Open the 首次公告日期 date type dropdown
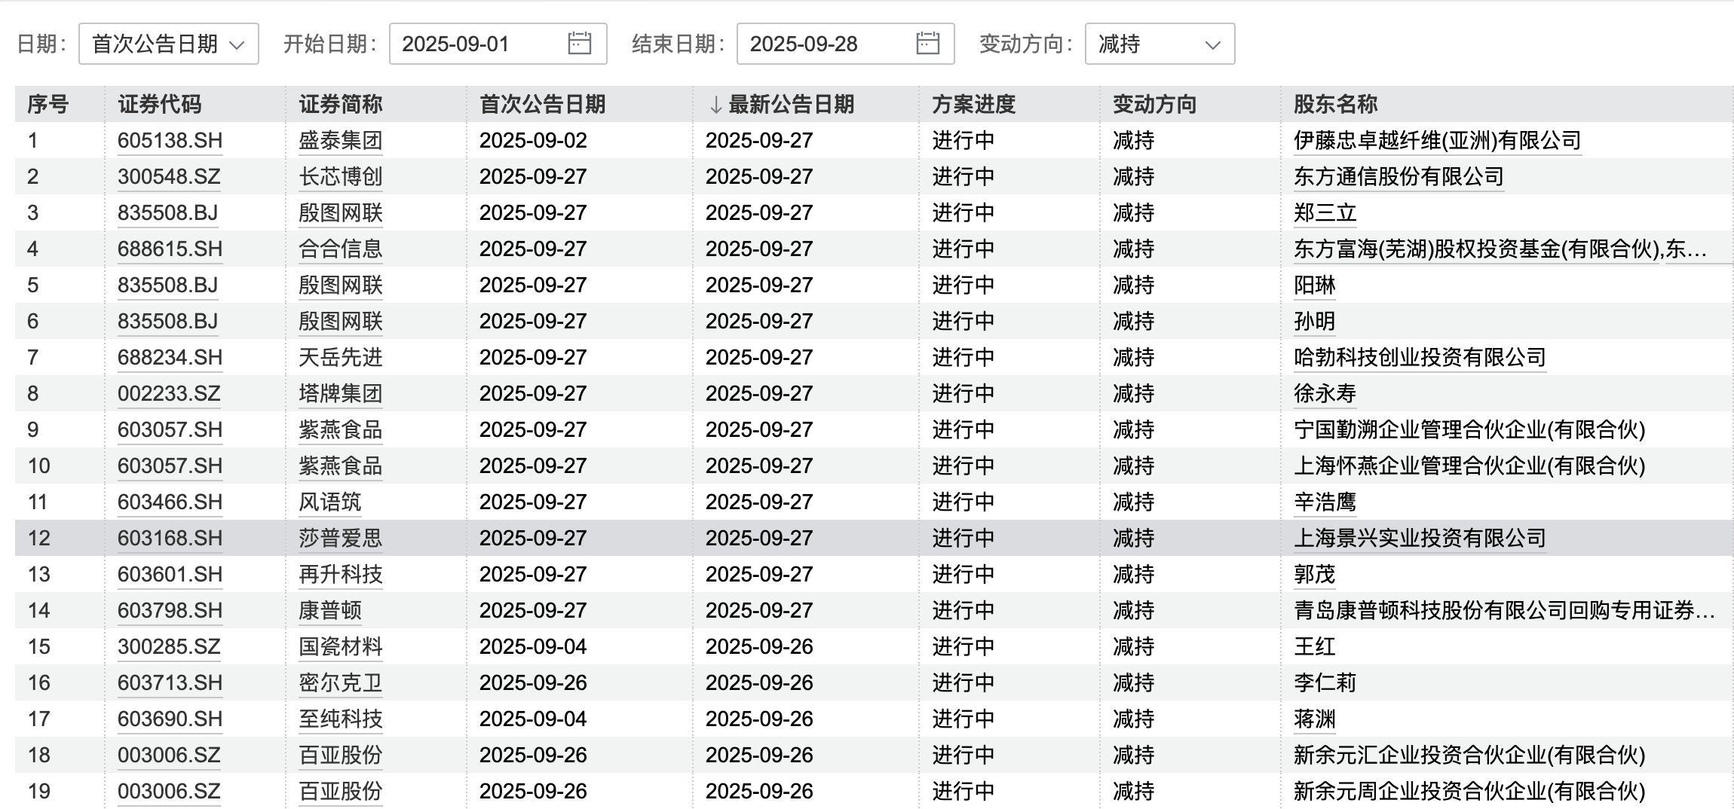This screenshot has width=1734, height=809. (x=167, y=44)
